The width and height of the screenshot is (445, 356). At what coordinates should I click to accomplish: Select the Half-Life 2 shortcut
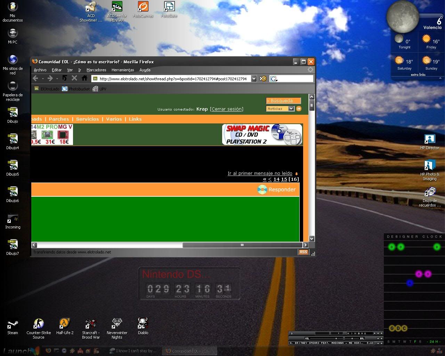click(65, 326)
